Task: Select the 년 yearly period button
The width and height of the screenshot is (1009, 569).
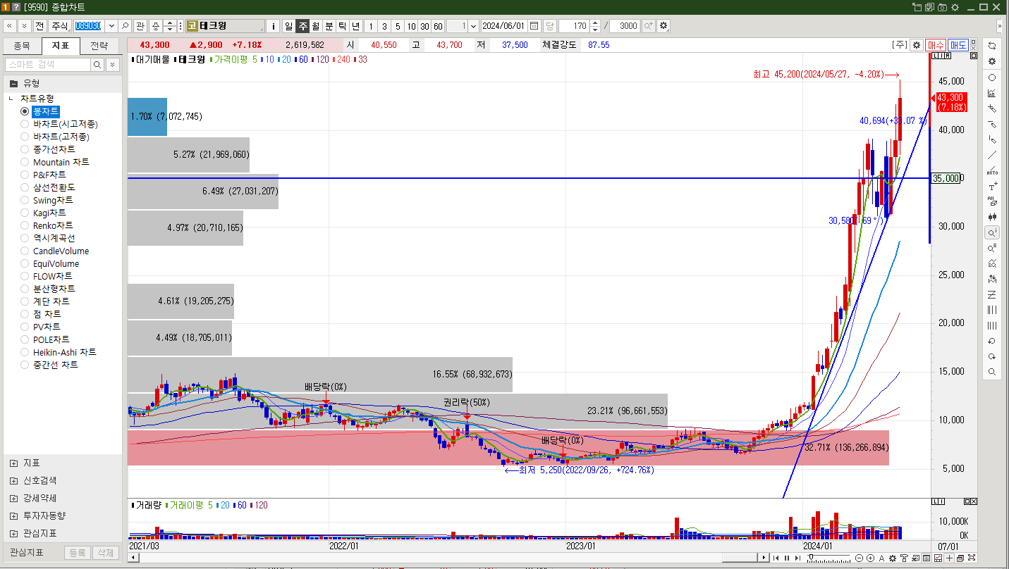Action: pos(355,26)
